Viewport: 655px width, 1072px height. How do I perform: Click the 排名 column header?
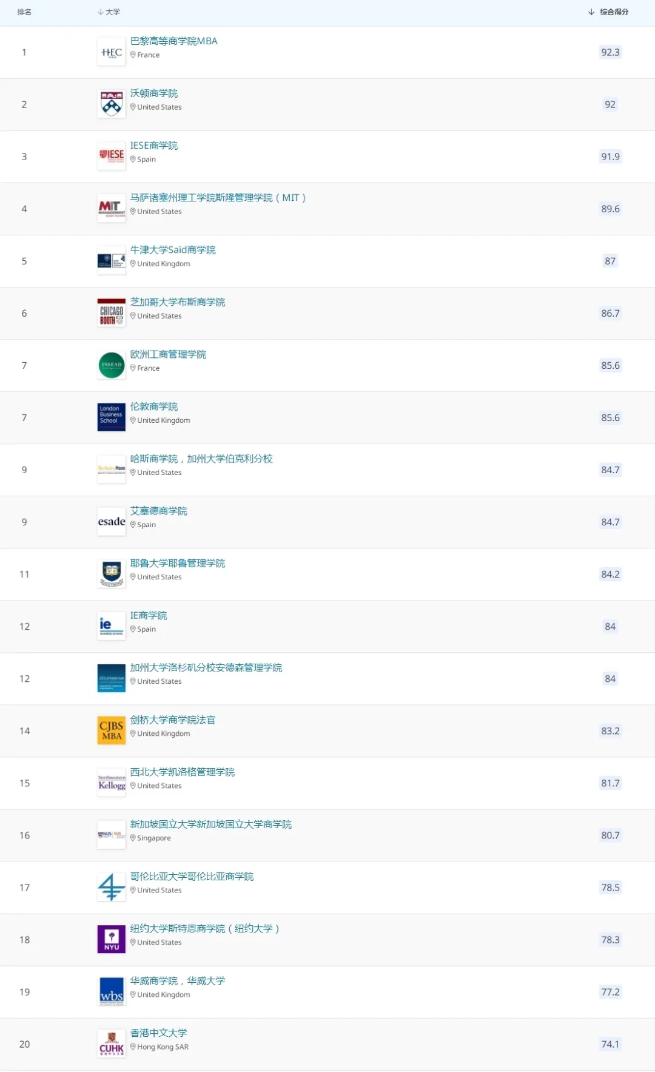[24, 12]
